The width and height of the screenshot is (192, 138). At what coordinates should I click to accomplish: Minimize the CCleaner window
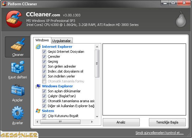165,3
